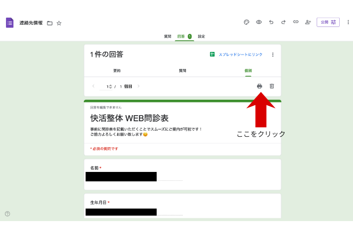
Task: Open the 公開 publish settings button
Action: pyautogui.click(x=328, y=22)
